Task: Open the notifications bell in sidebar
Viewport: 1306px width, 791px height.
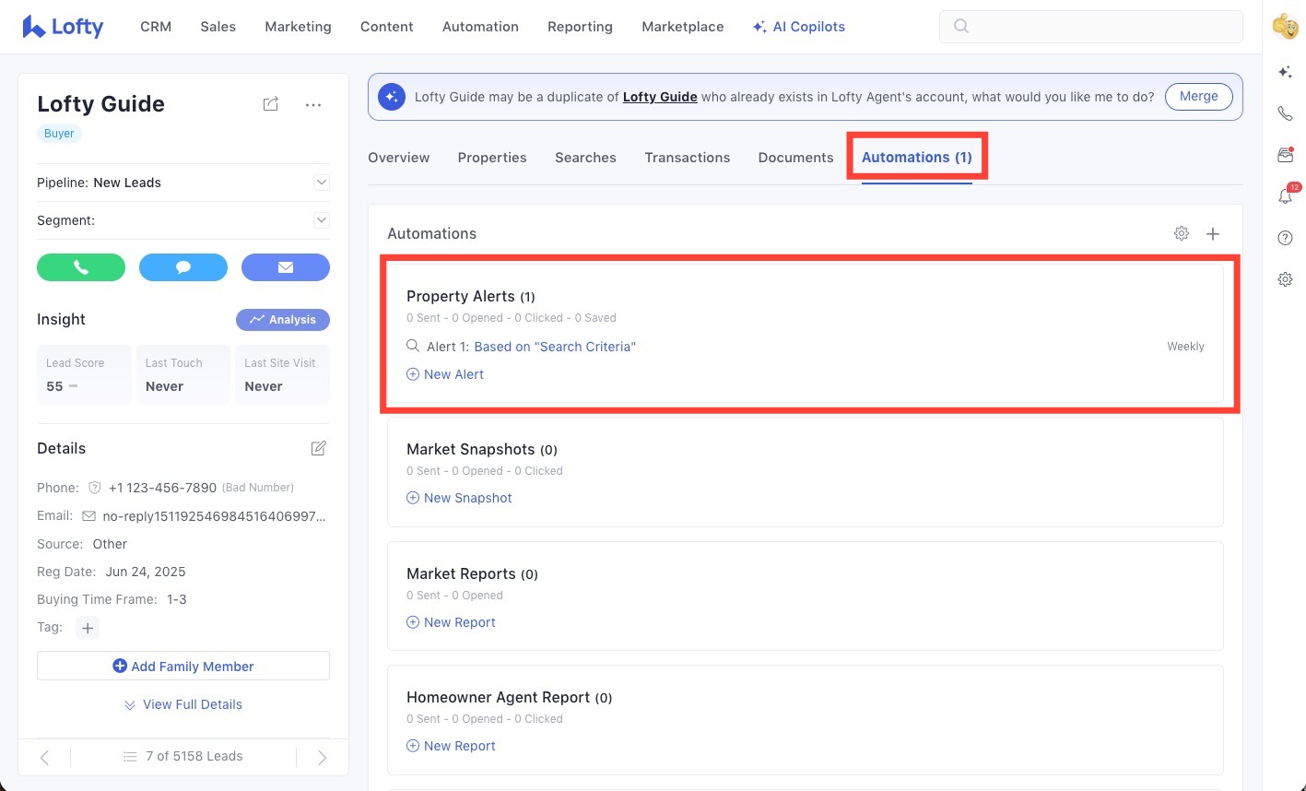Action: (1285, 196)
